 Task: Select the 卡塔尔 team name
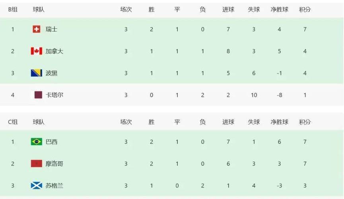tap(54, 95)
